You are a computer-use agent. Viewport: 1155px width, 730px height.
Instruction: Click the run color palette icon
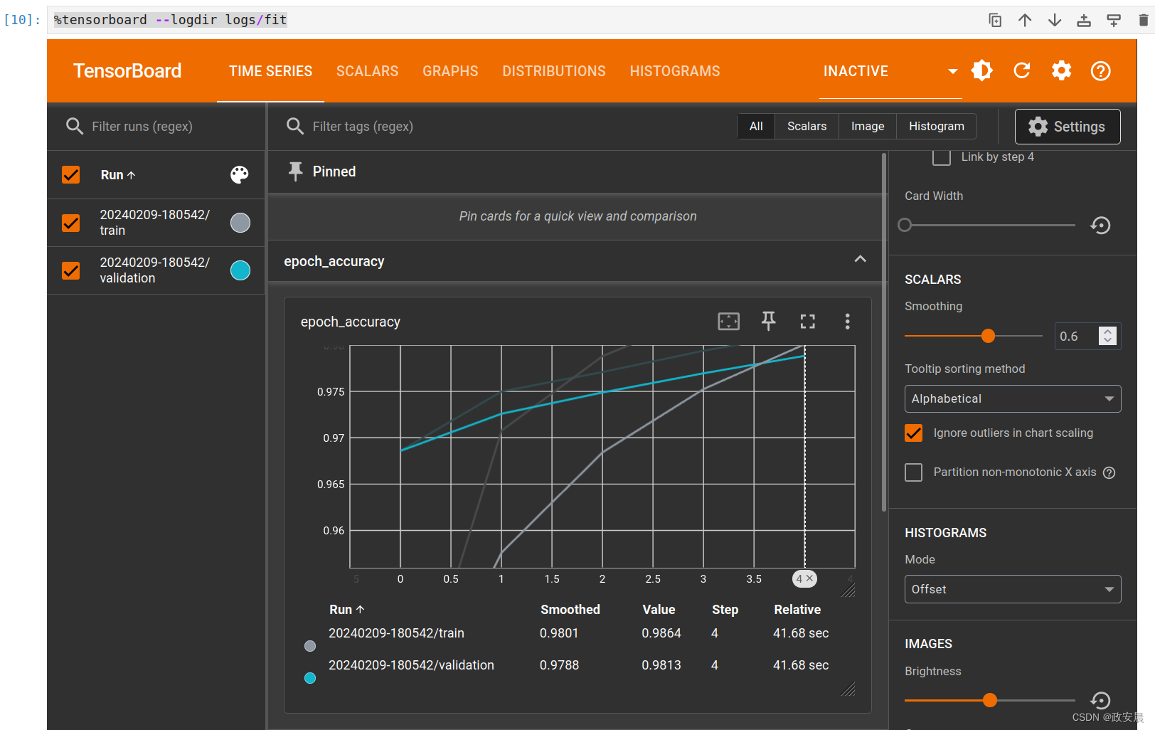click(x=240, y=174)
